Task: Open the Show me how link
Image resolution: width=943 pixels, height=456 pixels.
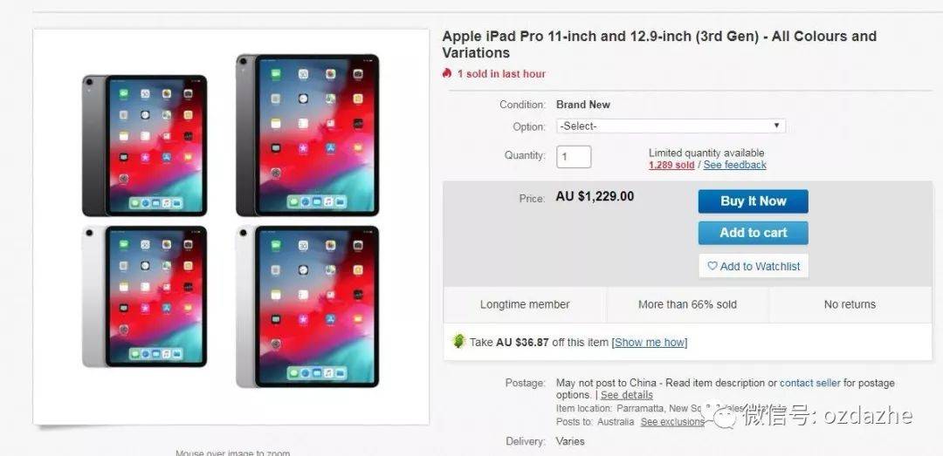Action: coord(650,342)
